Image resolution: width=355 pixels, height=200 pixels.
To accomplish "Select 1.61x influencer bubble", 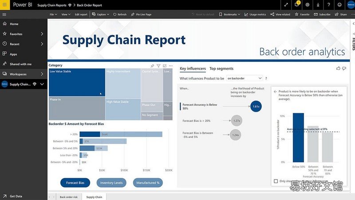I will point(256,106).
